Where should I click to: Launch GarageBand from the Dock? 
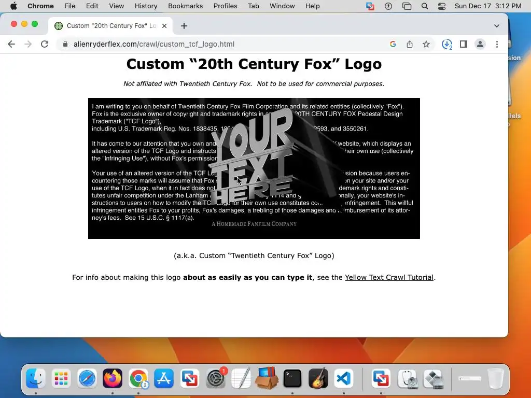pos(318,378)
